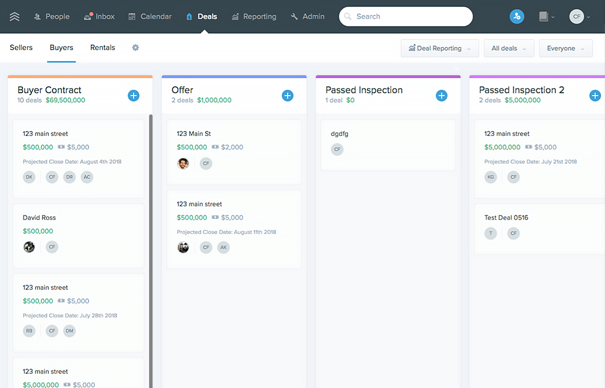This screenshot has height=388, width=605.
Task: Add a deal to Passed Inspection column
Action: pyautogui.click(x=441, y=96)
